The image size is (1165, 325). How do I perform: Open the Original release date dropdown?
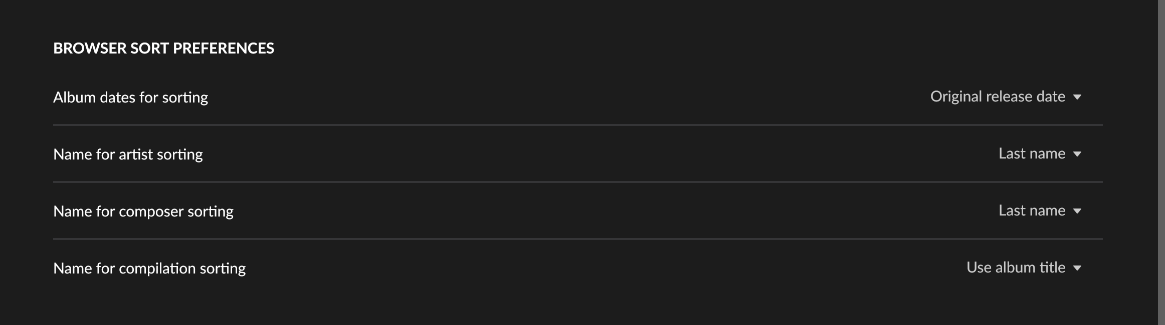[1006, 96]
